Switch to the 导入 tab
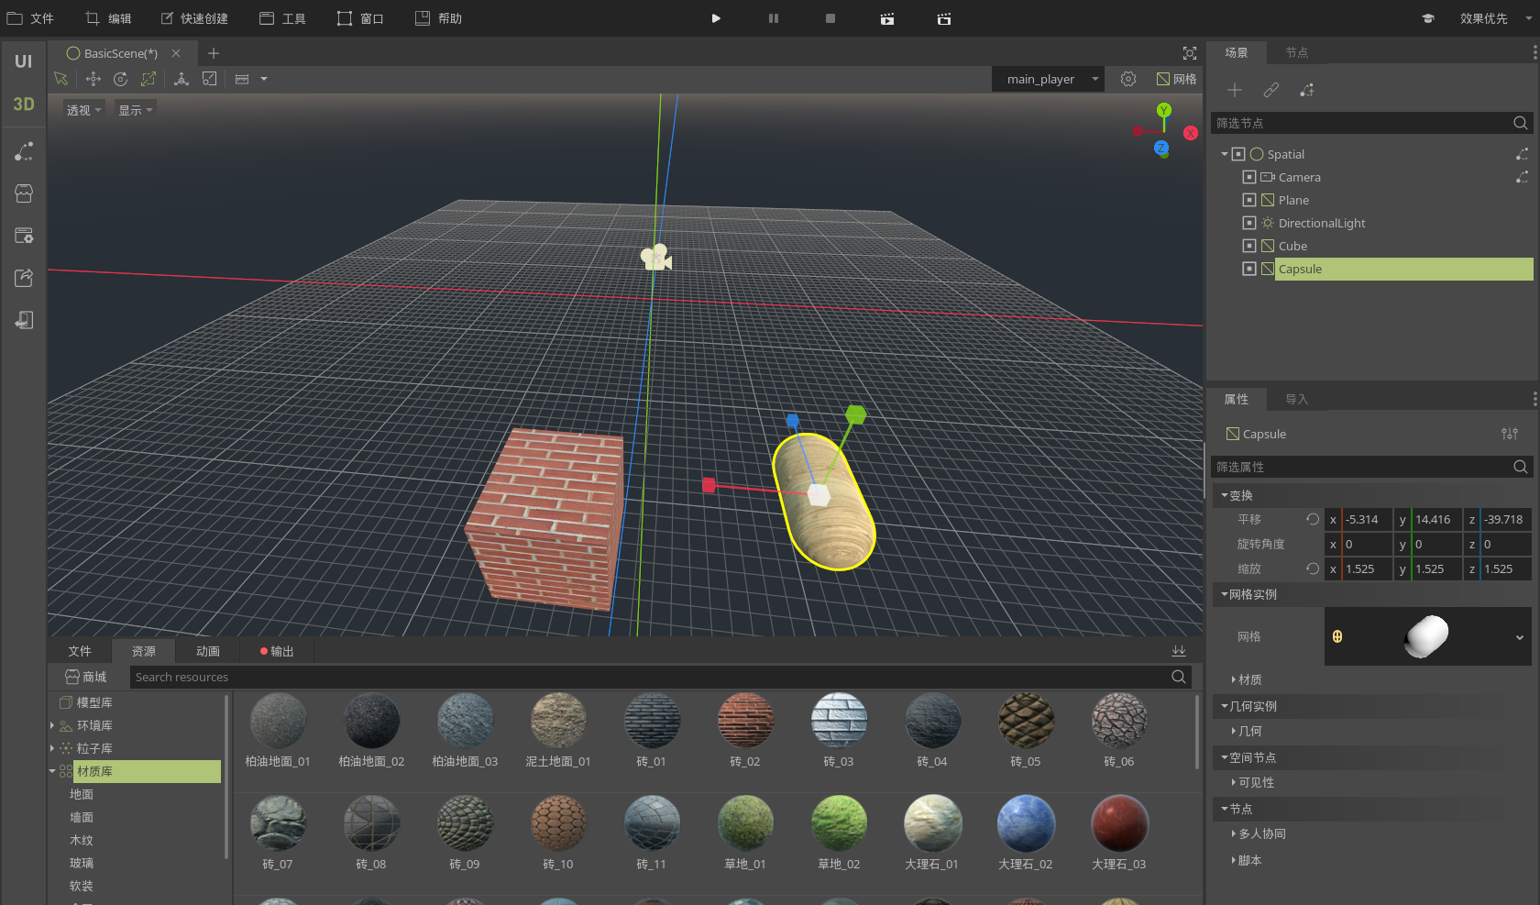The width and height of the screenshot is (1540, 905). 1297,399
